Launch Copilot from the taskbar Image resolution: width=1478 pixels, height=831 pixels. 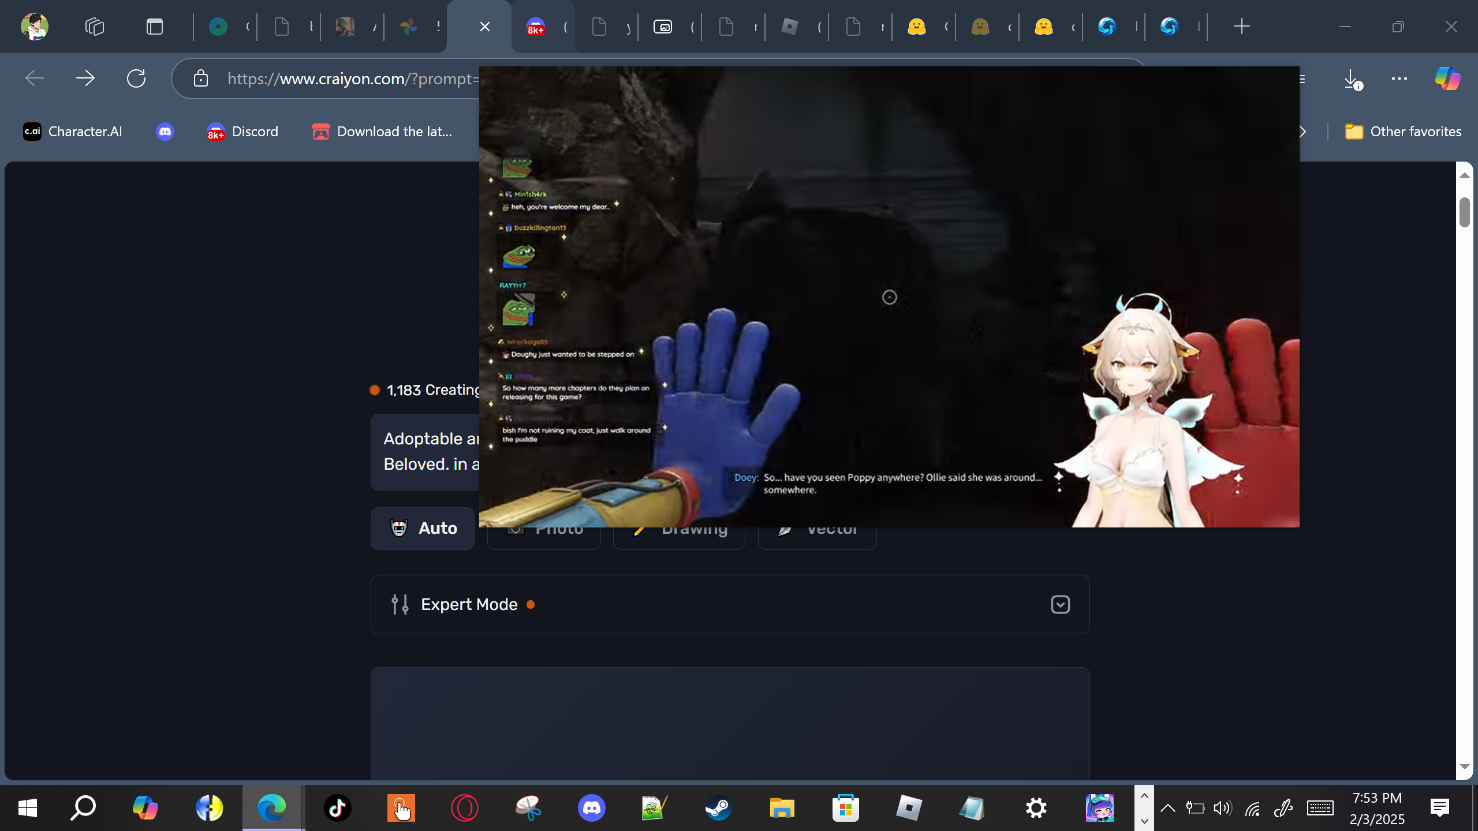click(x=145, y=808)
